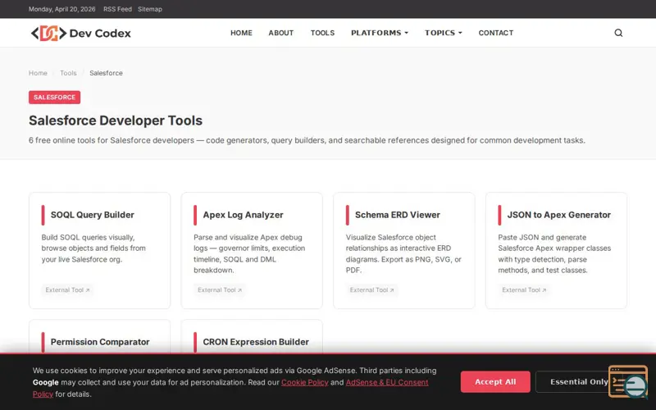Click the Dev Codex logo
The width and height of the screenshot is (656, 410).
pos(80,33)
